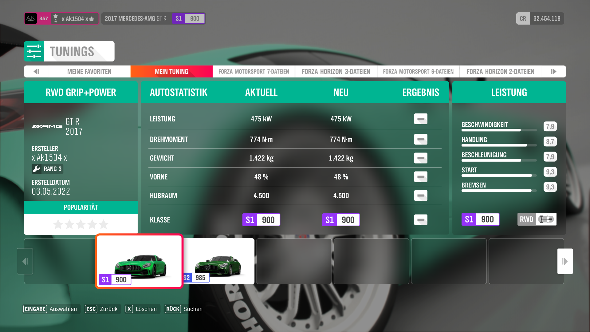The height and width of the screenshot is (332, 590).
Task: Click the AMG brand logo
Action: 47,126
